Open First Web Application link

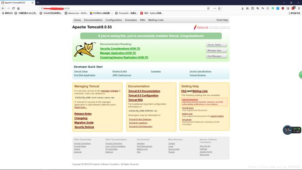[85, 75]
